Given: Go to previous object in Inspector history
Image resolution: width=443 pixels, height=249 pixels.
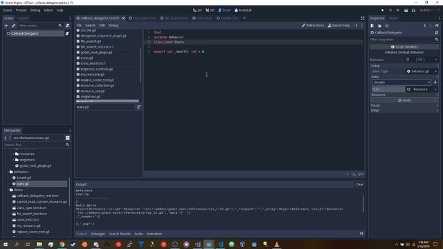Looking at the screenshot, I should click(x=424, y=26).
